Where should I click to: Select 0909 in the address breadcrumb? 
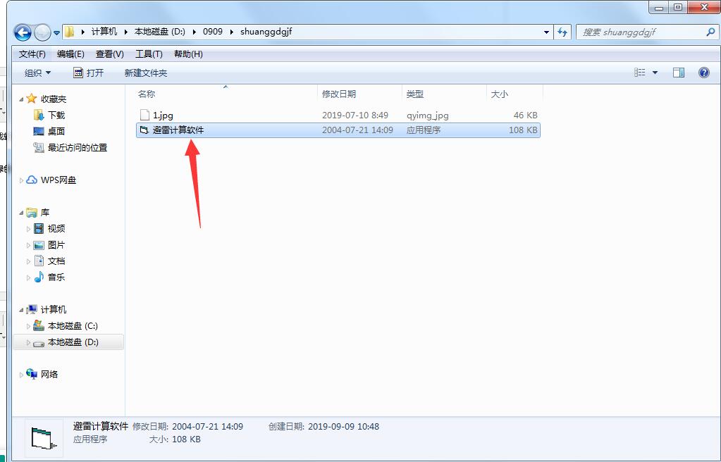click(212, 32)
